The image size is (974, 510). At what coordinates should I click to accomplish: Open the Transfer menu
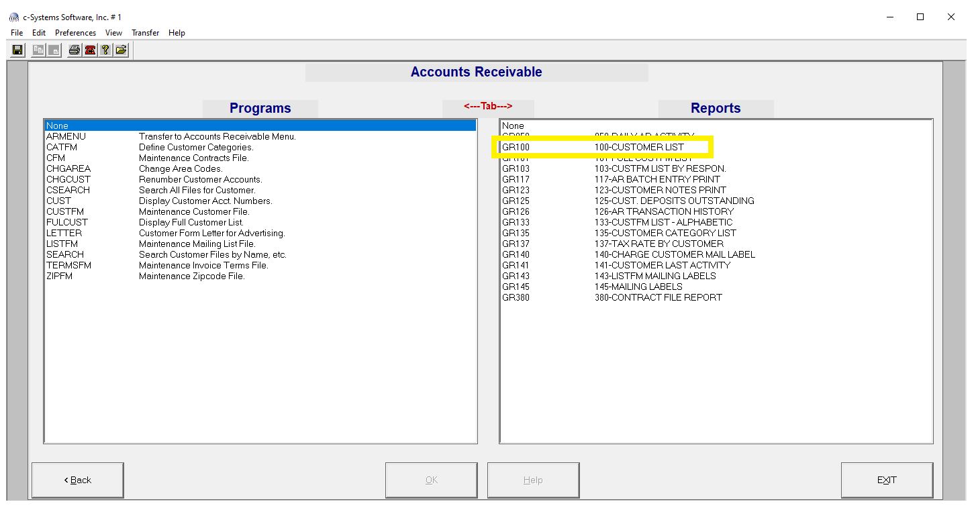pos(145,33)
